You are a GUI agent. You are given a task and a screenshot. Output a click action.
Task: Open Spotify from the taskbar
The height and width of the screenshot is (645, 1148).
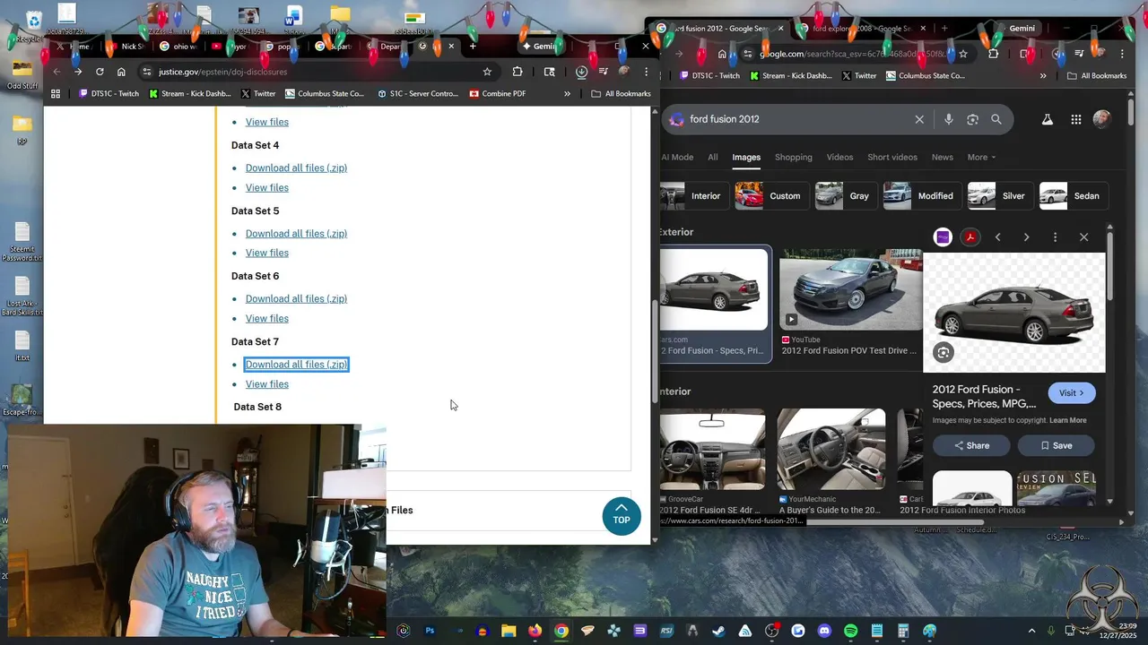pos(850,631)
